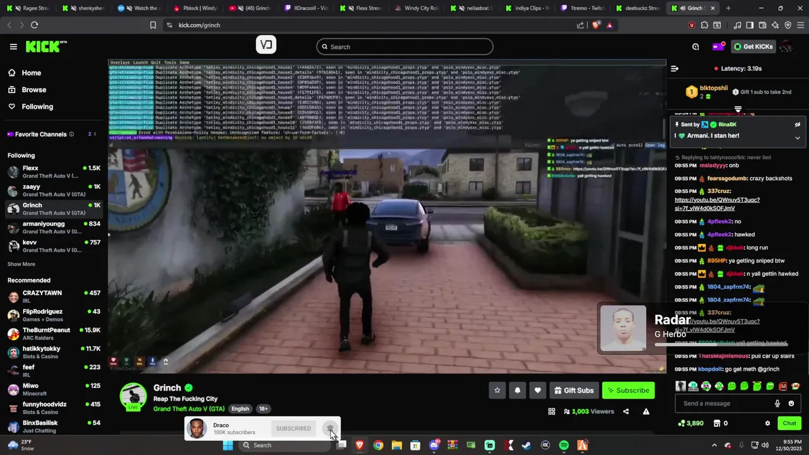Add Grinch to favorites with the star icon

click(497, 391)
